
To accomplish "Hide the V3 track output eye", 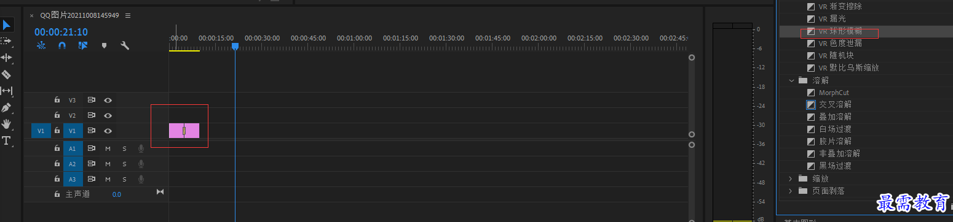I will pos(108,99).
